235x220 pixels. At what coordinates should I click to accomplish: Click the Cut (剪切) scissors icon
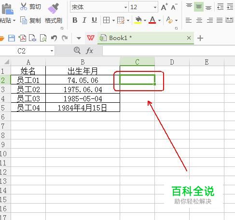[x=24, y=6]
